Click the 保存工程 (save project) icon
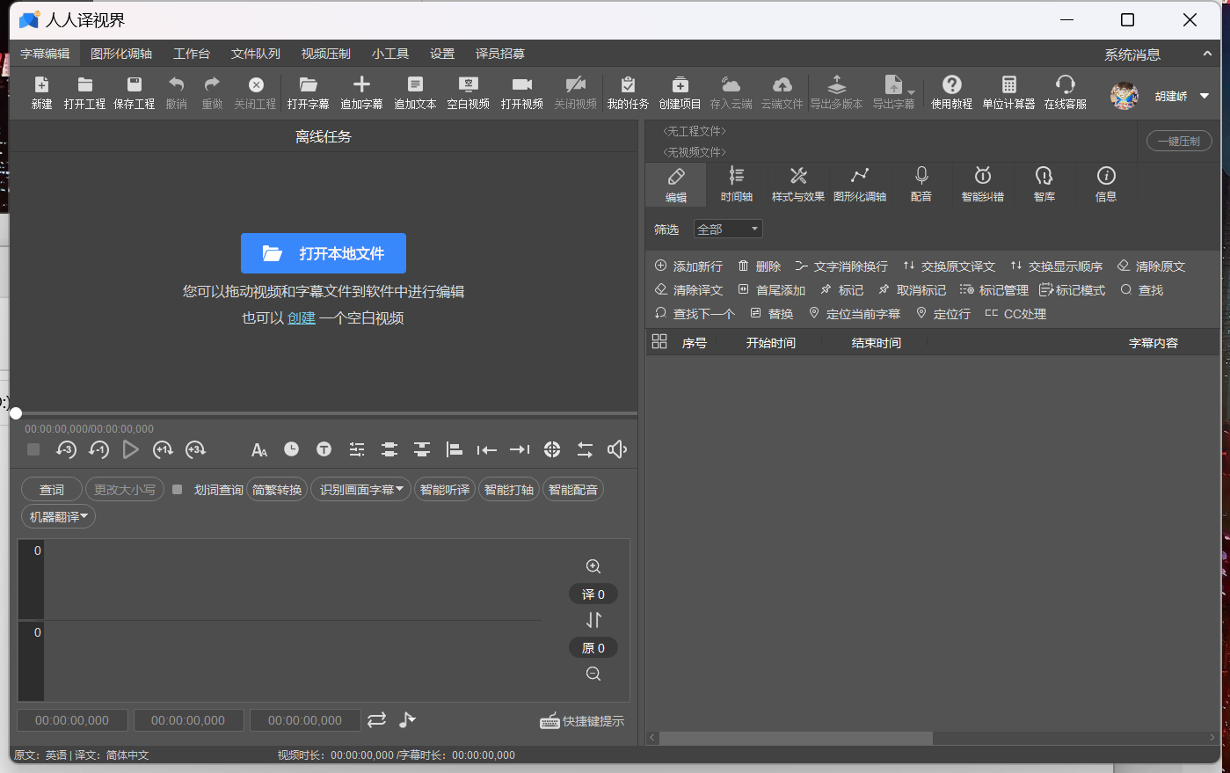 pos(134,92)
